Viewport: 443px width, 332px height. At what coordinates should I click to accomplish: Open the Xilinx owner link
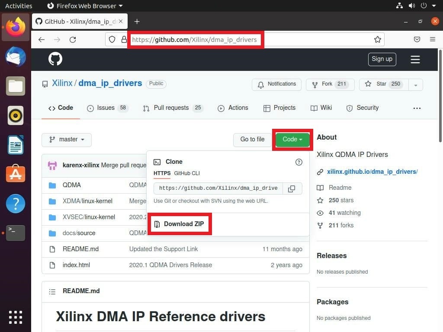(x=62, y=83)
